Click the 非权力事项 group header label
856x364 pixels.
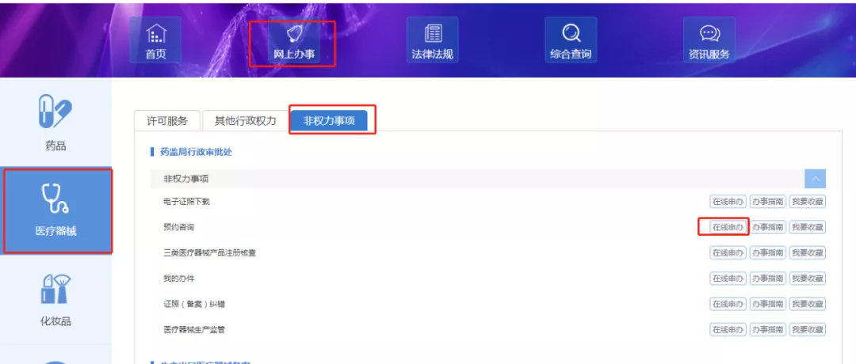click(x=186, y=179)
